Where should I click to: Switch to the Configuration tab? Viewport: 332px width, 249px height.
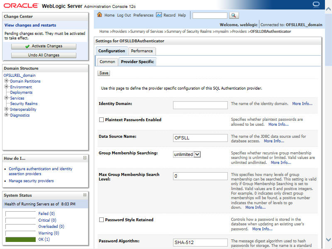[112, 51]
